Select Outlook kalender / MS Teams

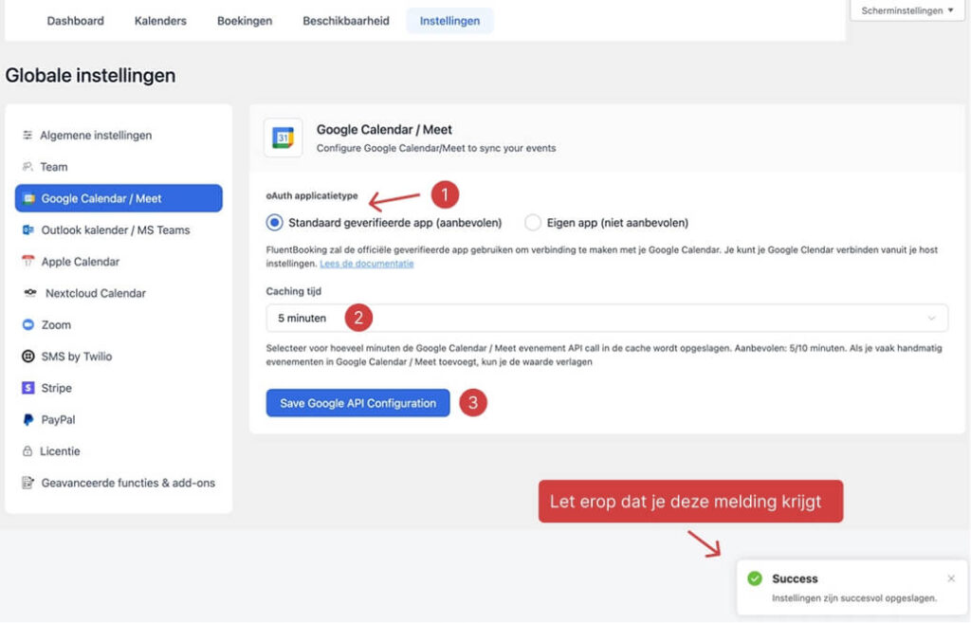[119, 229]
